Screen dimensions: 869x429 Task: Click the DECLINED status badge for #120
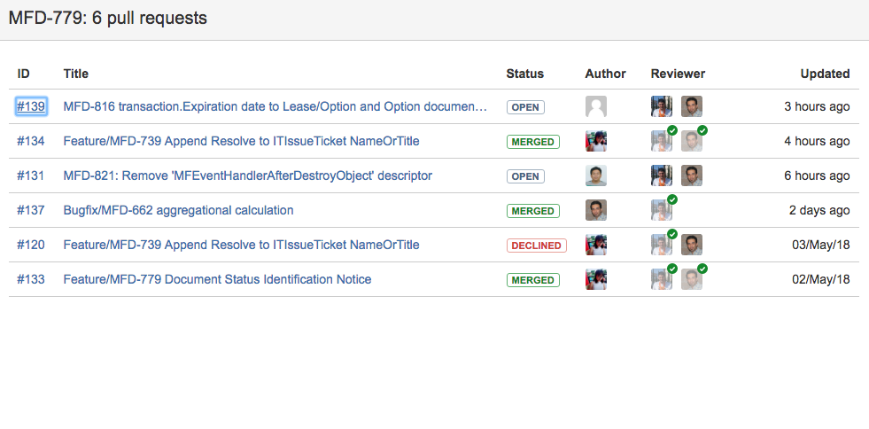(536, 246)
